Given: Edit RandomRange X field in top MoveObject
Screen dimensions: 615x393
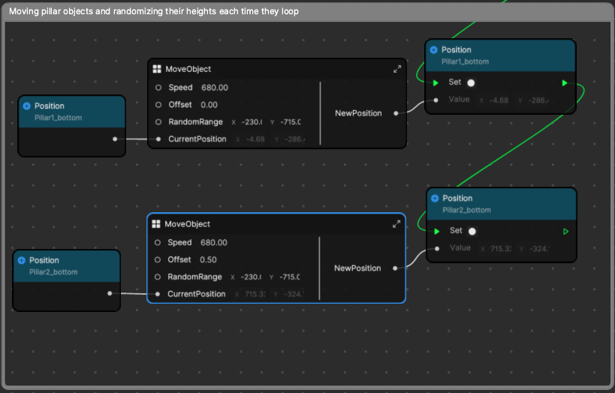Looking at the screenshot, I should (x=250, y=121).
